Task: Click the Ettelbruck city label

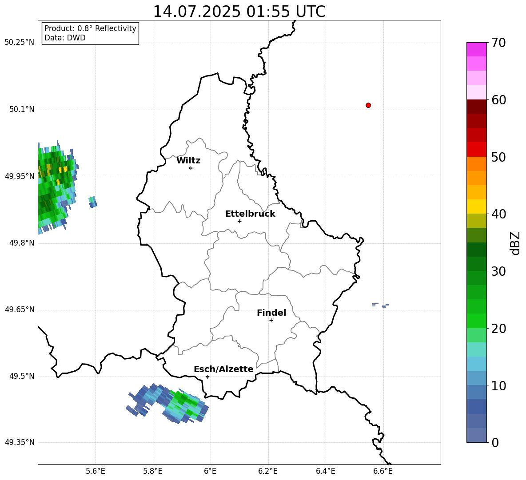Action: 250,214
